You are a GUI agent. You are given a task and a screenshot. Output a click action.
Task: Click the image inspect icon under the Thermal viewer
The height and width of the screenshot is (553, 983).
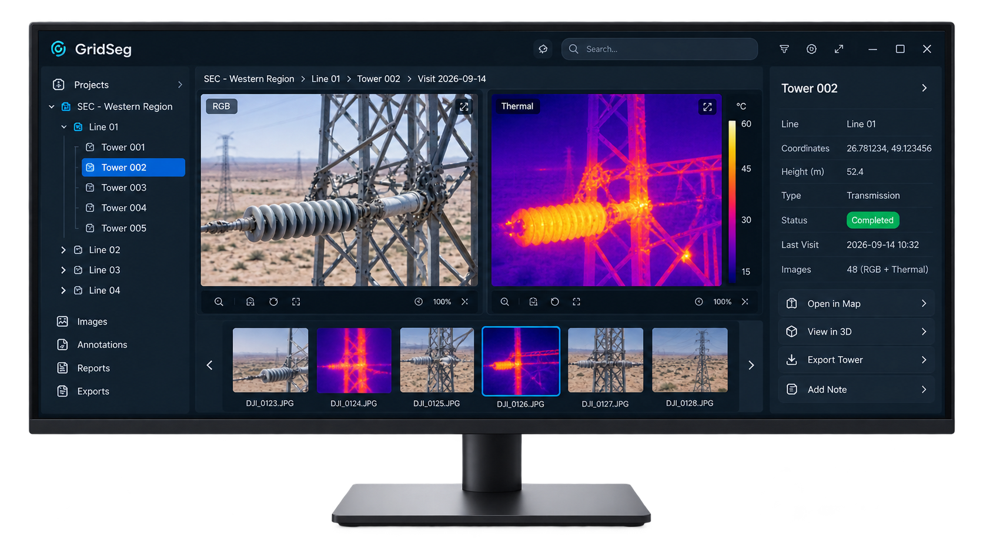pos(533,301)
